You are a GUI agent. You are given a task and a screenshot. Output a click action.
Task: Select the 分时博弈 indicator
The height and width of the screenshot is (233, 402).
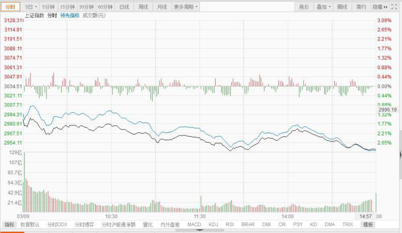click(84, 224)
